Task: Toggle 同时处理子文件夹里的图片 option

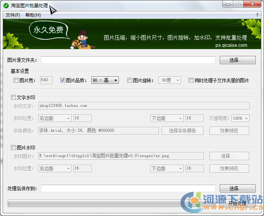Action: point(191,80)
